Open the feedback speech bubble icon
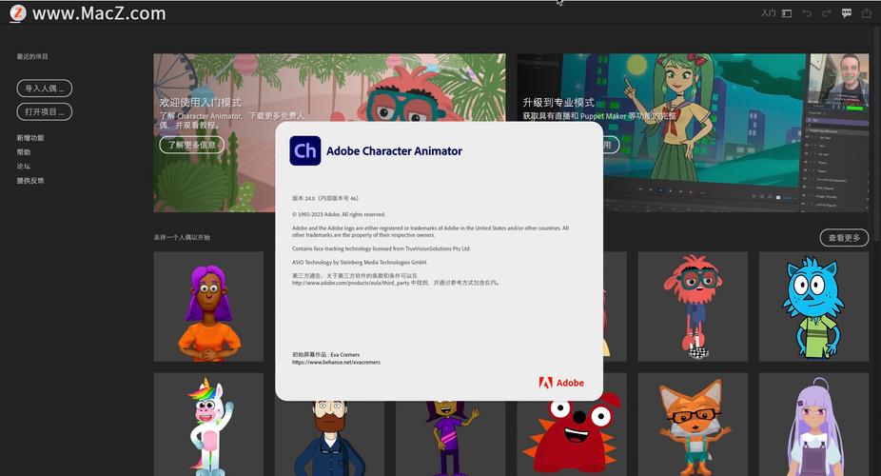The image size is (881, 476). pos(847,13)
